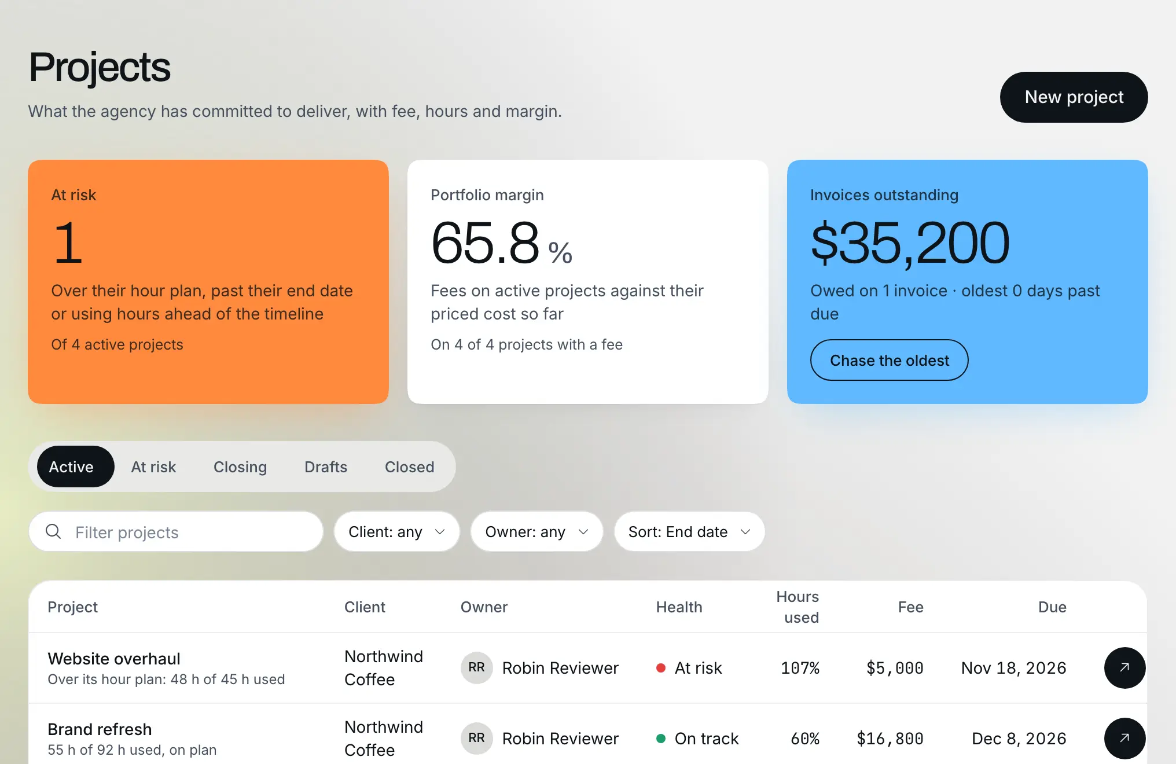Click the Due column header
Viewport: 1176px width, 764px height.
(1052, 607)
